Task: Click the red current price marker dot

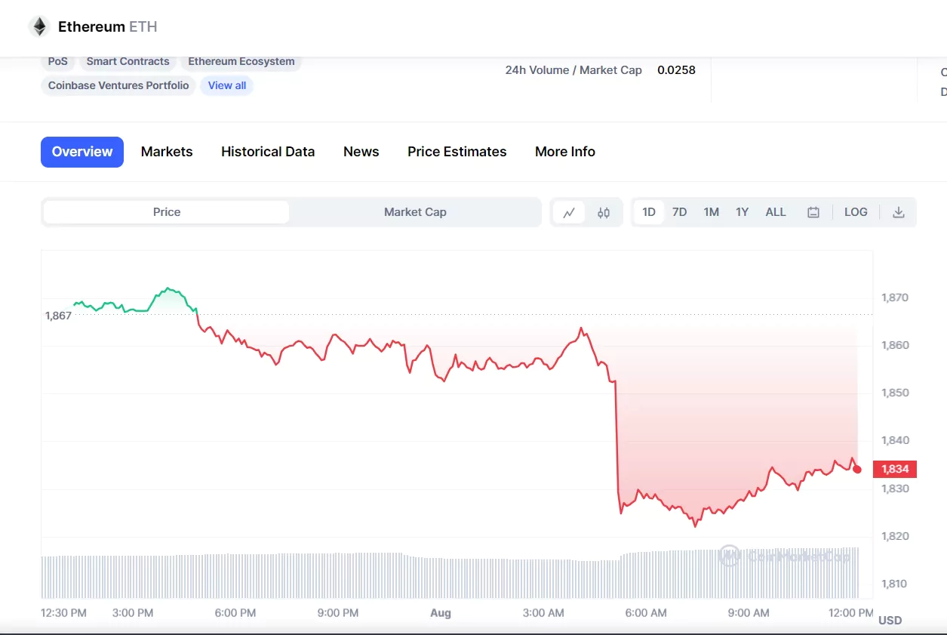Action: (x=857, y=469)
